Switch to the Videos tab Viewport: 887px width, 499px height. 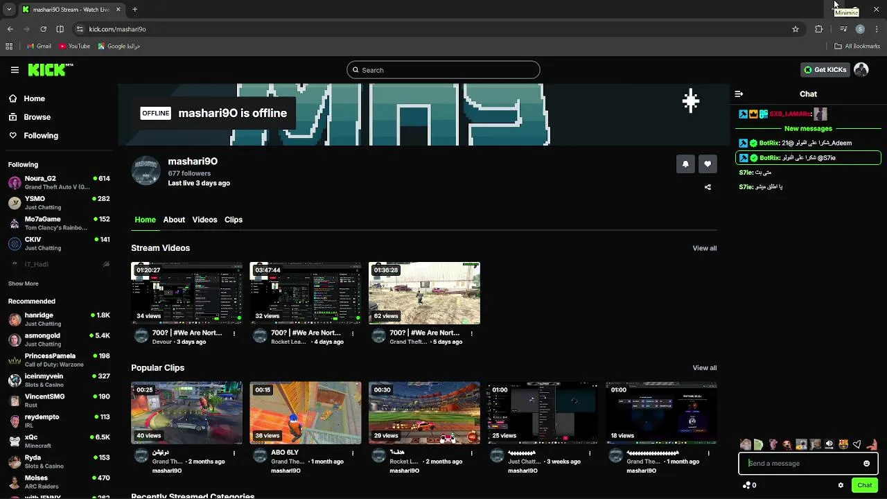pyautogui.click(x=204, y=220)
